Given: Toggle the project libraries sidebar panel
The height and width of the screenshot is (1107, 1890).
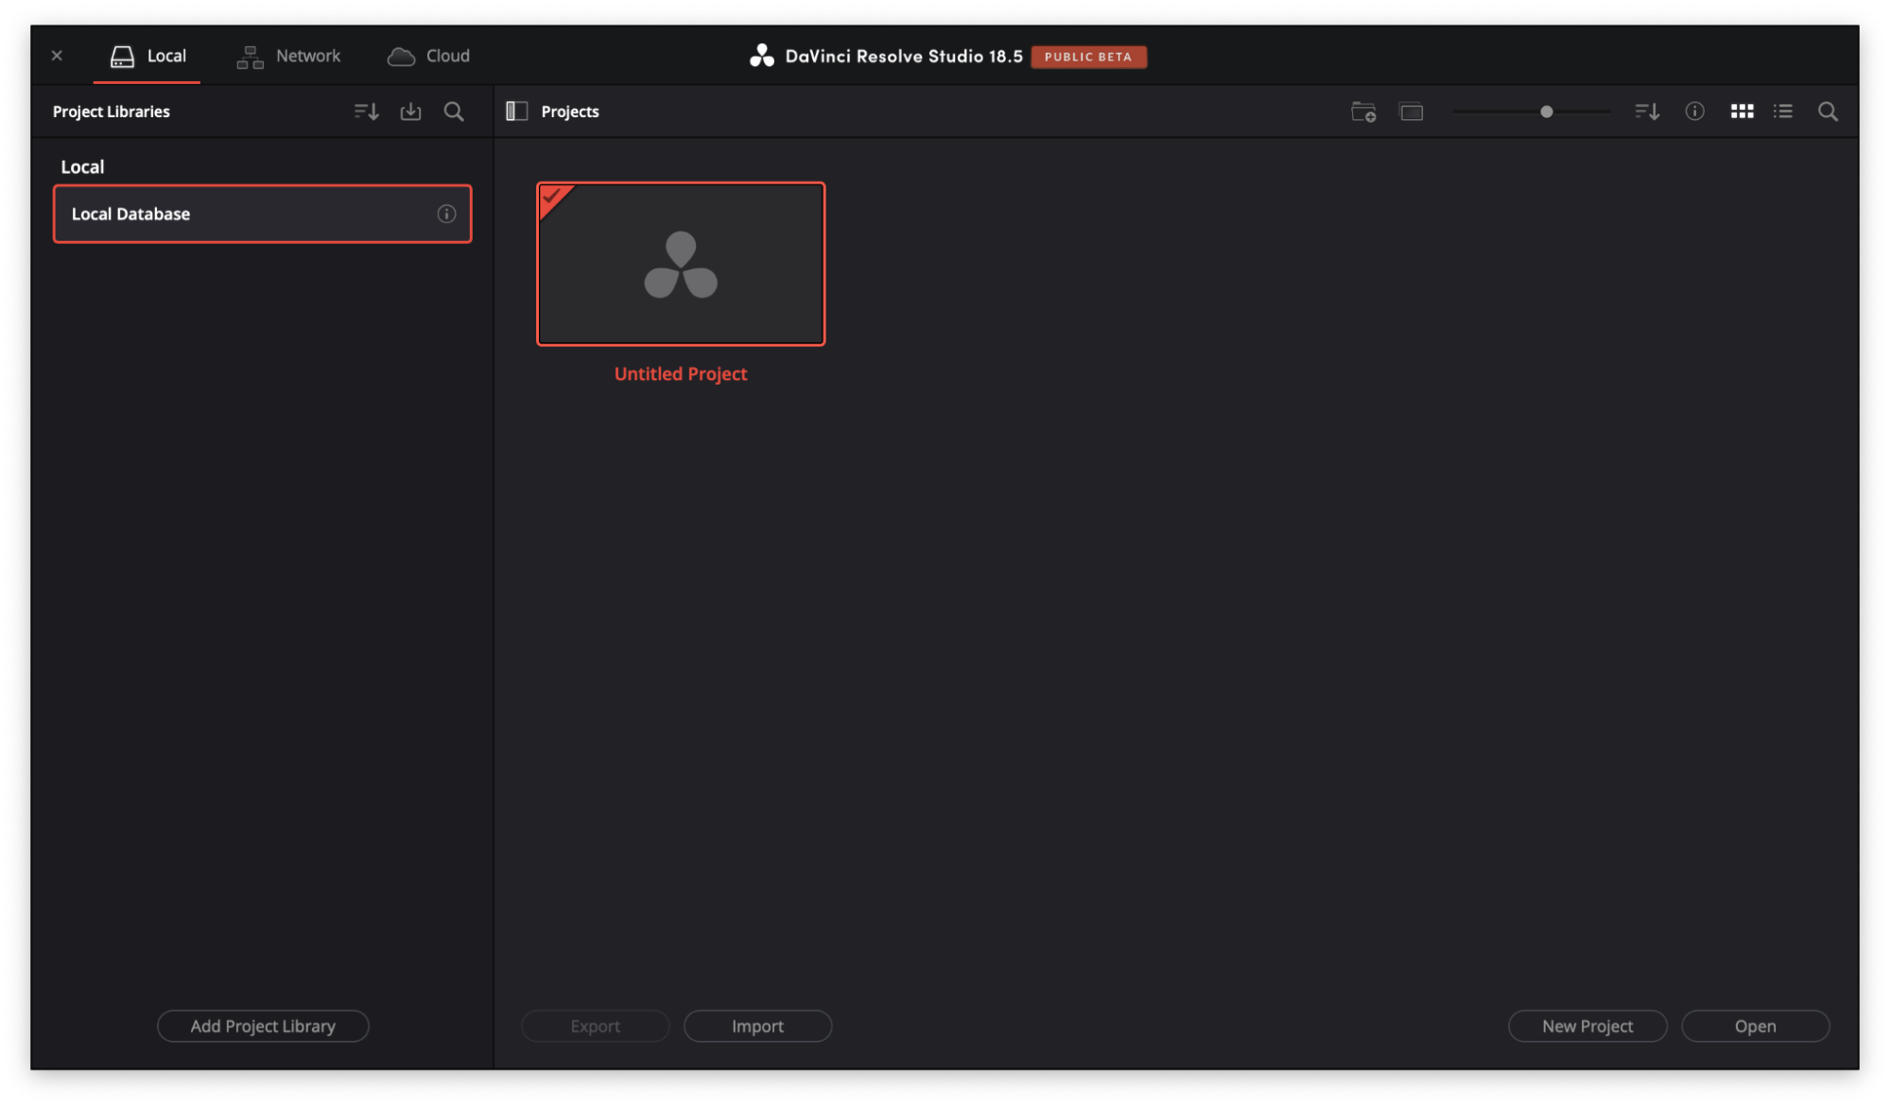Looking at the screenshot, I should pyautogui.click(x=516, y=112).
